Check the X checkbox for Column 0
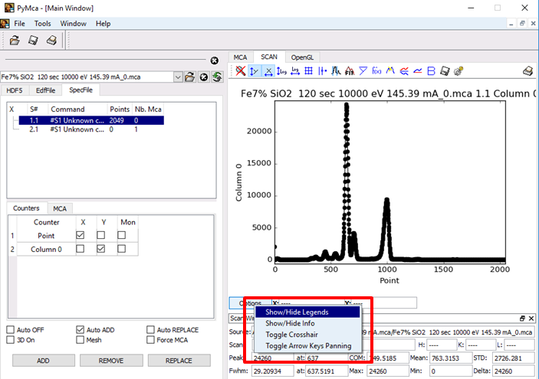 (80, 249)
